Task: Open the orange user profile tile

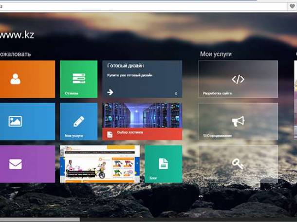Action: point(16,79)
